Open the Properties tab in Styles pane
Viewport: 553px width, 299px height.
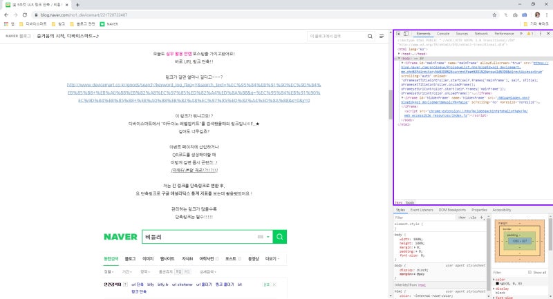[479, 210]
